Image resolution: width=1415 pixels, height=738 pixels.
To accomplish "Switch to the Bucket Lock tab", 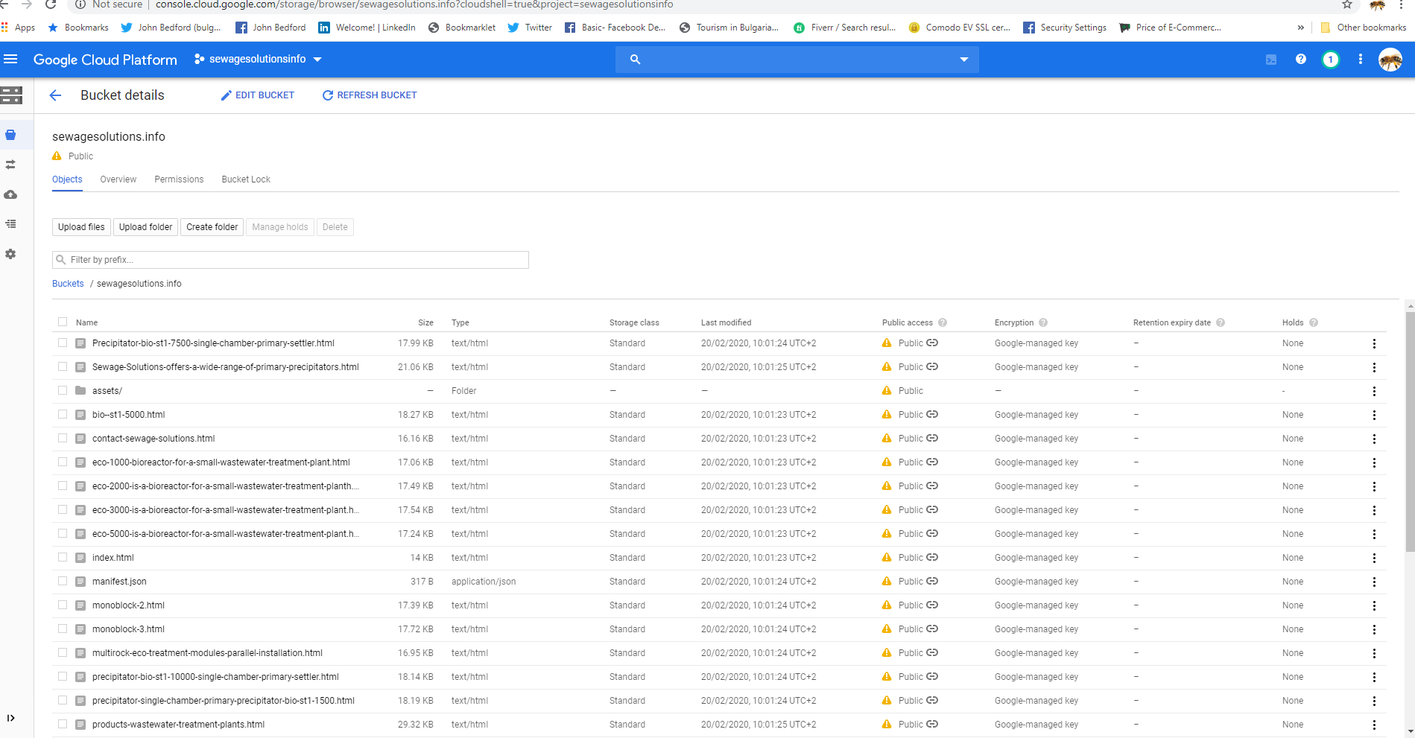I will pyautogui.click(x=246, y=179).
